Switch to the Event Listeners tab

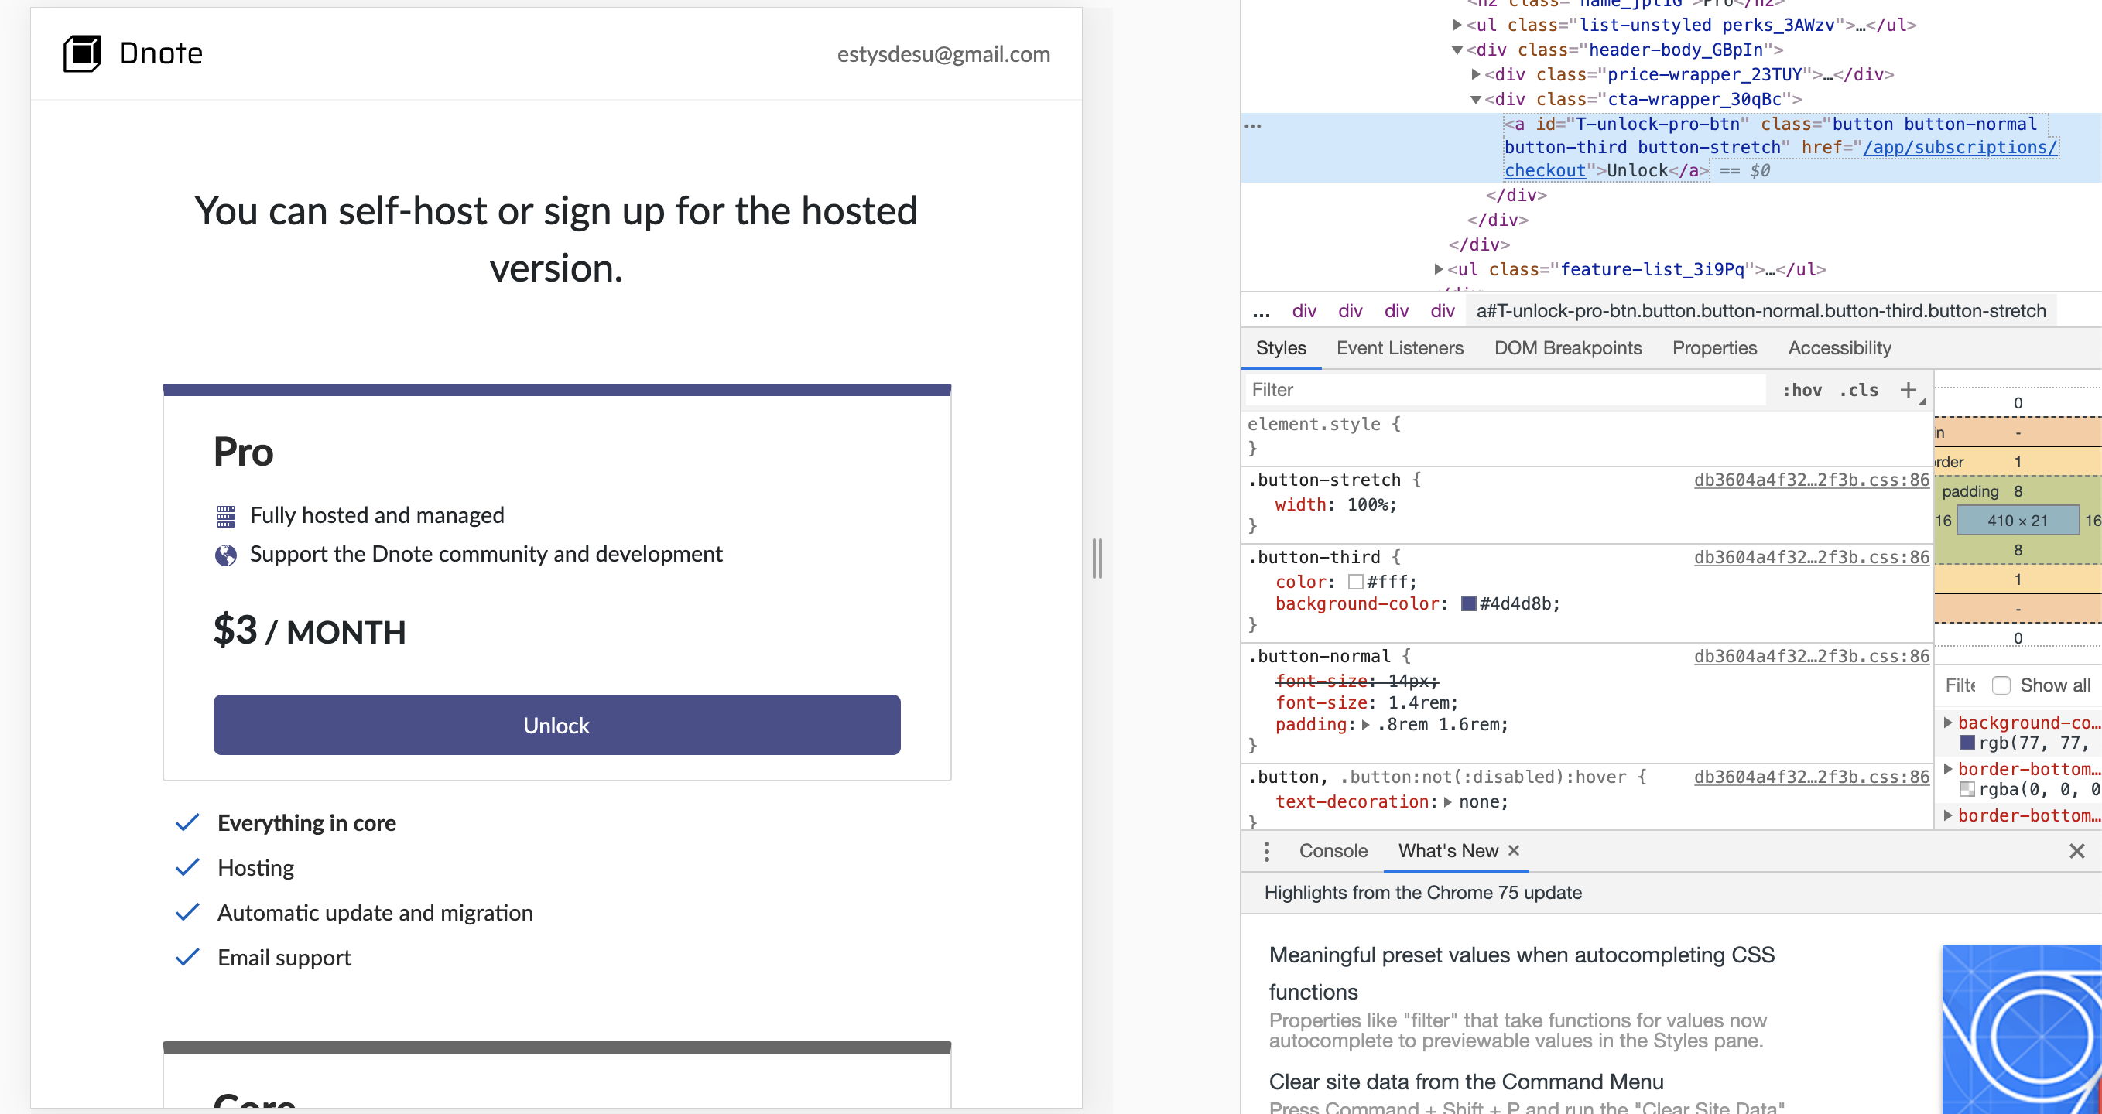coord(1400,347)
